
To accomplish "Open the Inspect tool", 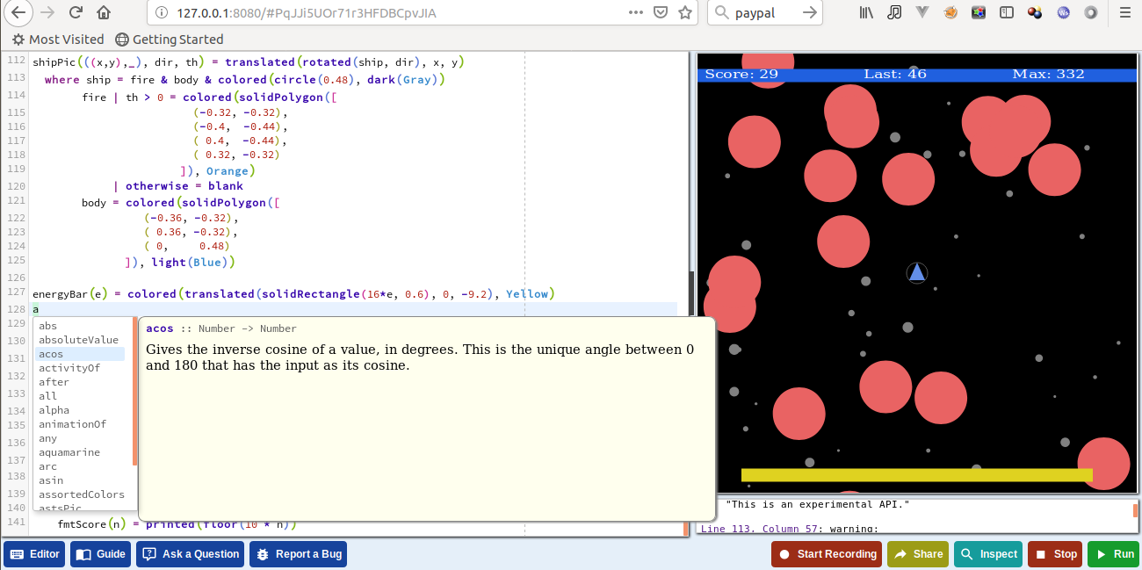I will 987,553.
